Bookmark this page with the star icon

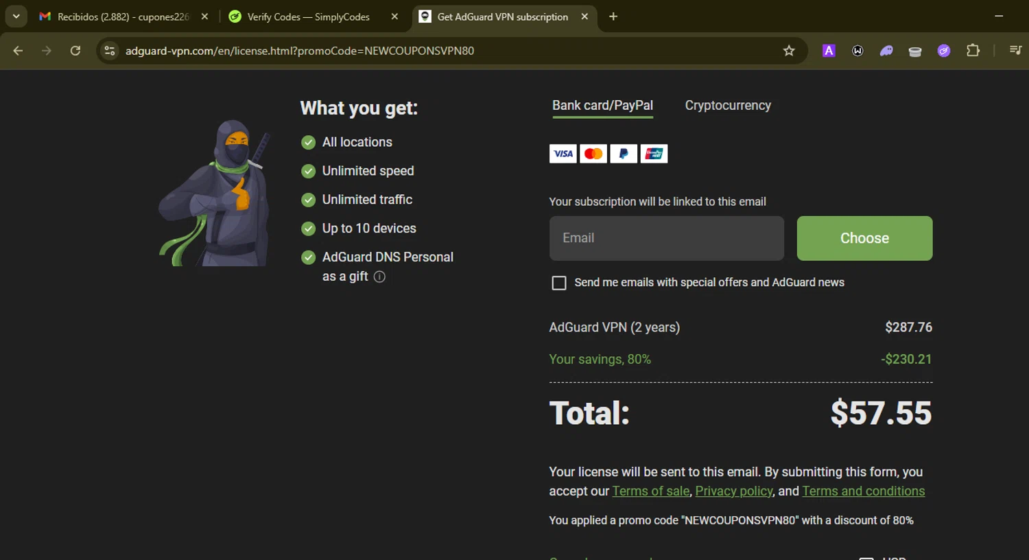(789, 51)
